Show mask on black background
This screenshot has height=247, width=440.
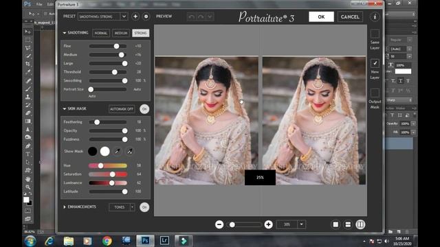[92, 151]
